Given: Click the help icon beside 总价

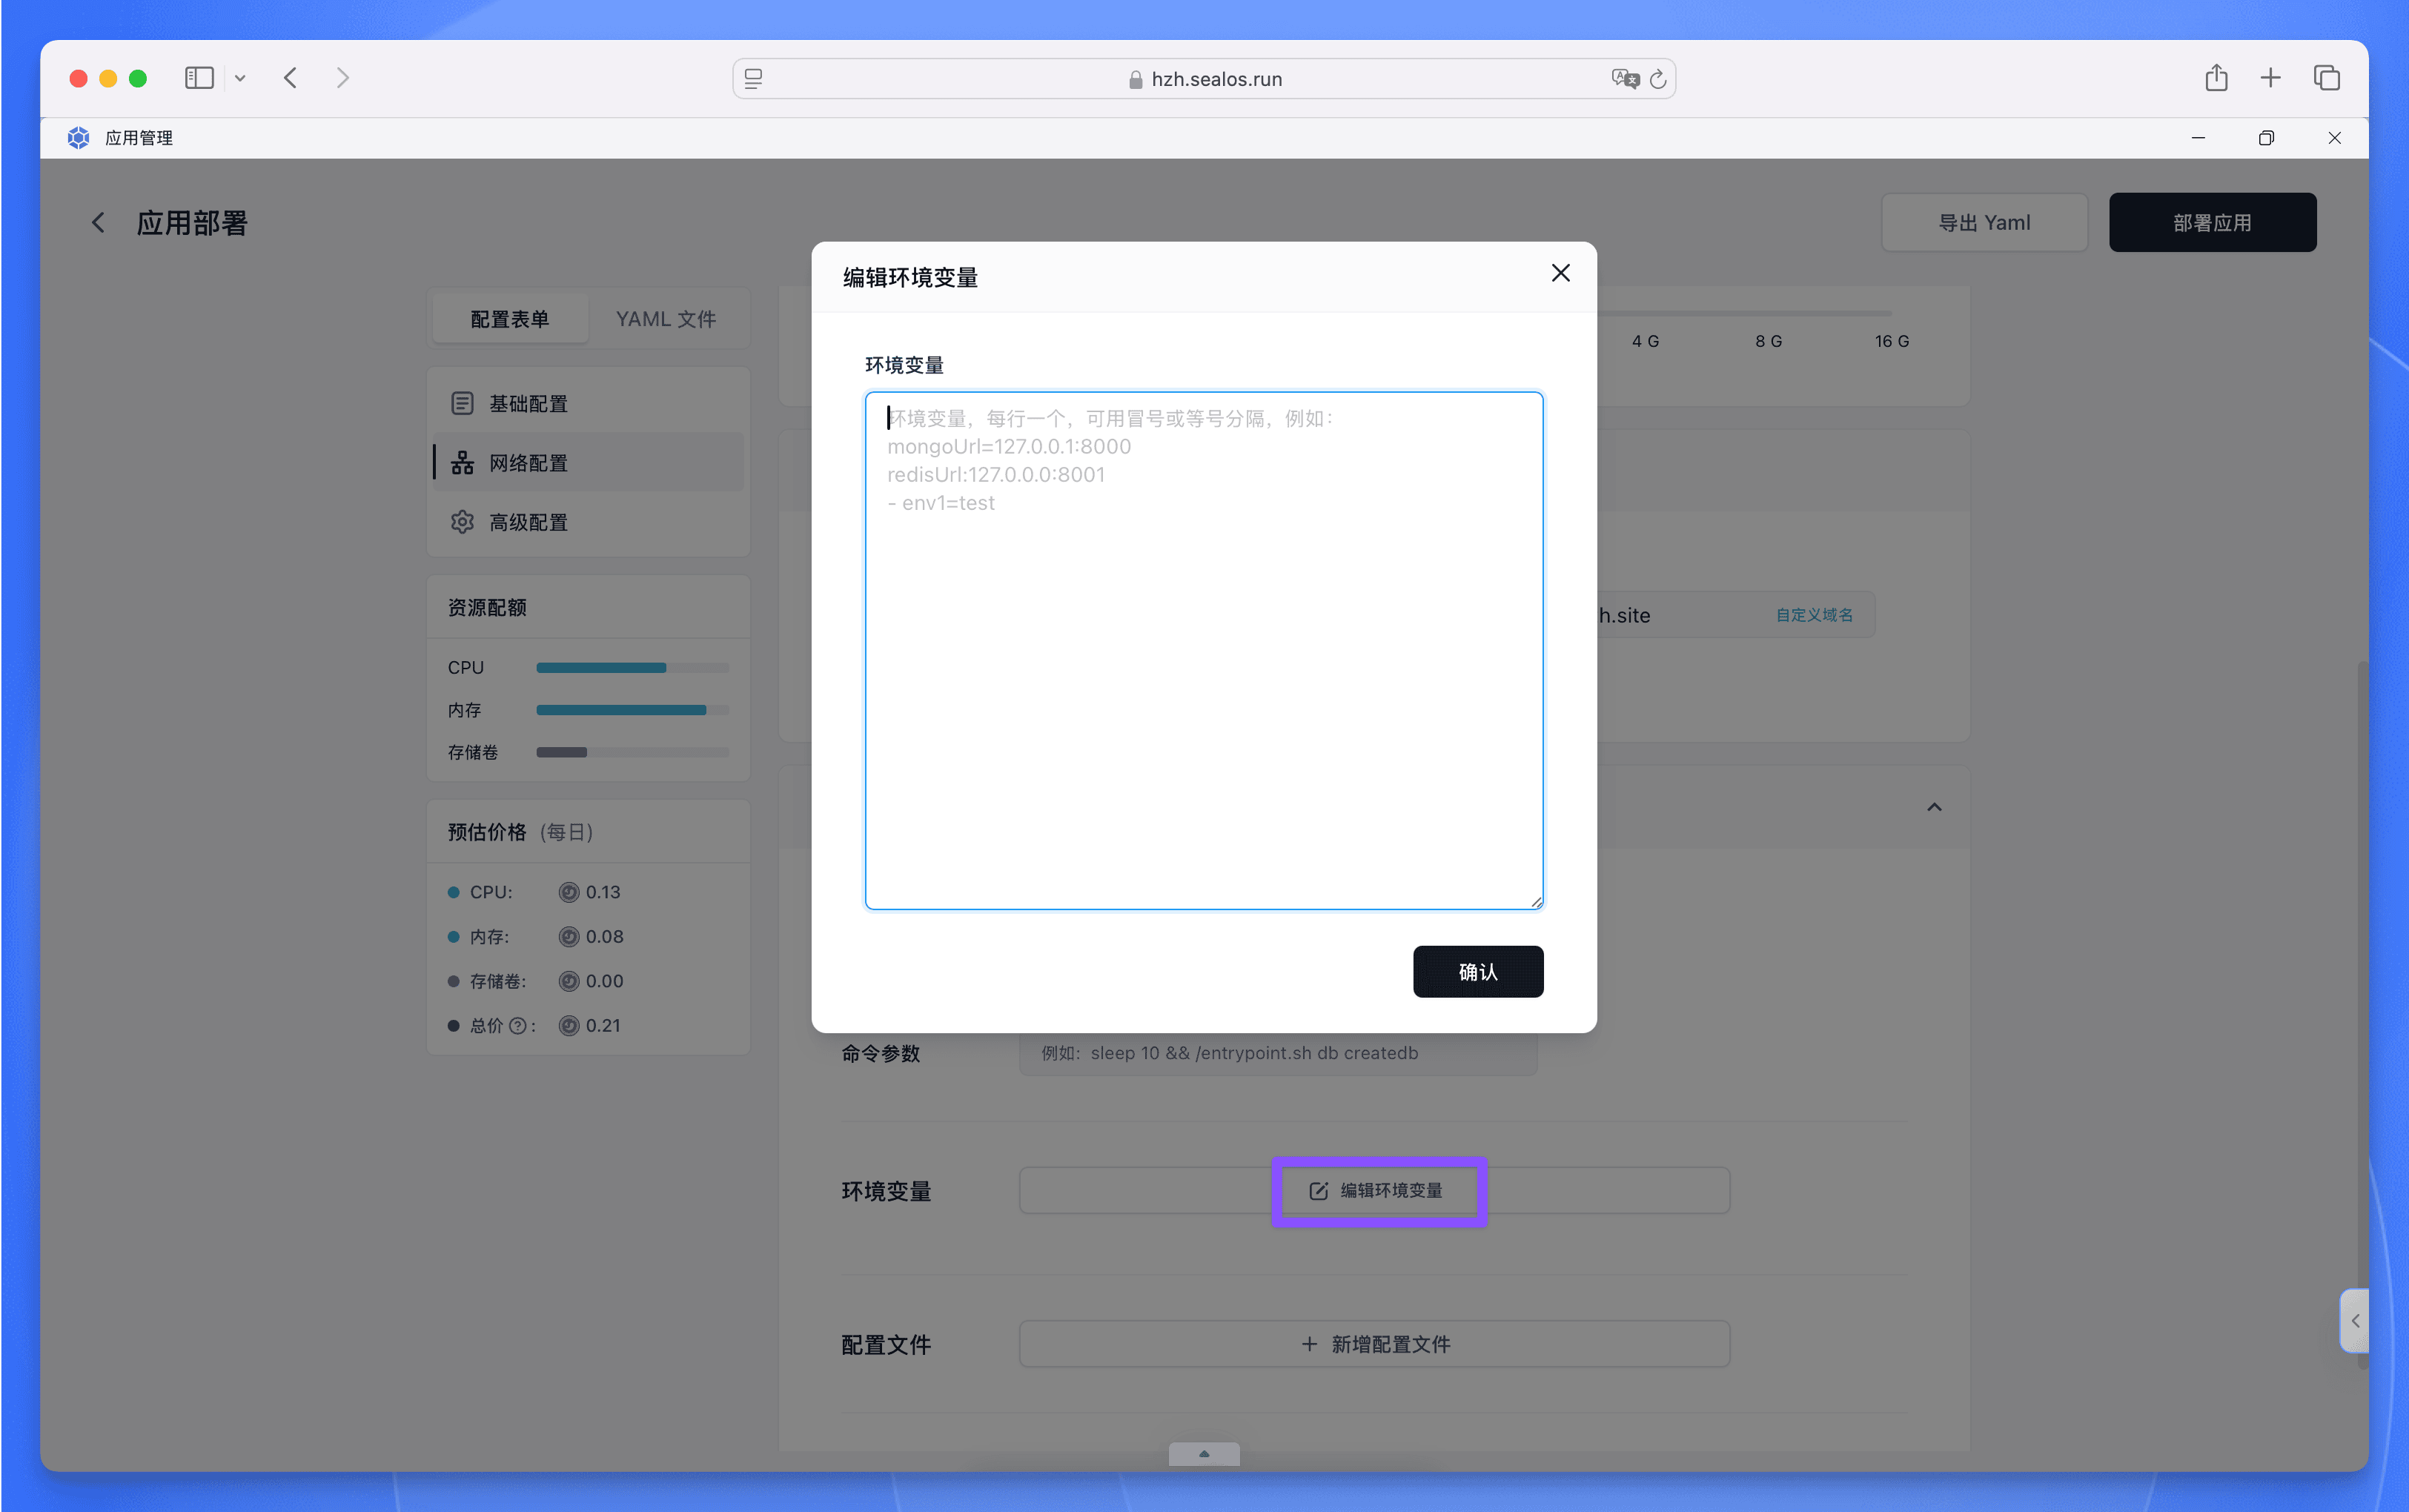Looking at the screenshot, I should pyautogui.click(x=517, y=1025).
